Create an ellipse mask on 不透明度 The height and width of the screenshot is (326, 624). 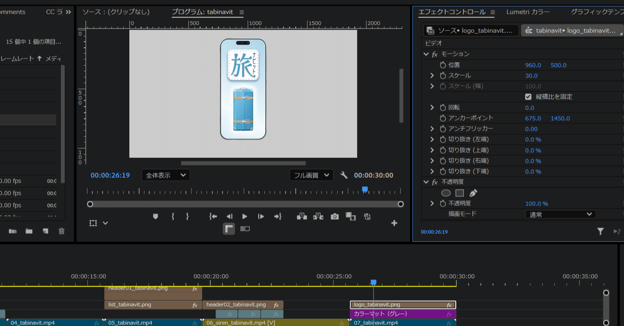(x=446, y=193)
